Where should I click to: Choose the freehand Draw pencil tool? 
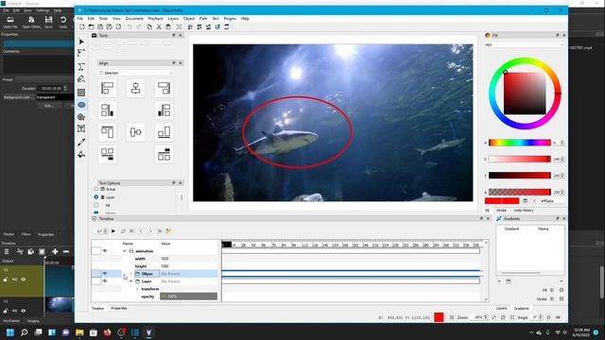tap(81, 79)
